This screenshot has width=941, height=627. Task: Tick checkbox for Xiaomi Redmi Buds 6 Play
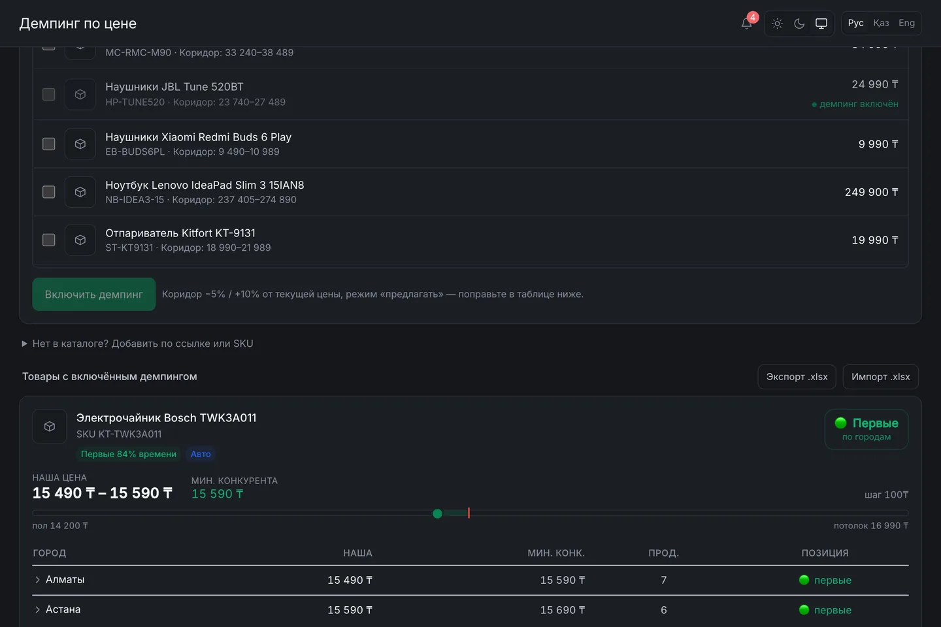coord(49,144)
